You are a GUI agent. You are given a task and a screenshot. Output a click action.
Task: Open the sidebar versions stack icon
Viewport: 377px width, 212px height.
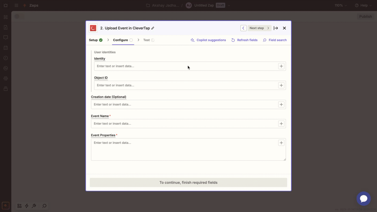tap(6, 89)
